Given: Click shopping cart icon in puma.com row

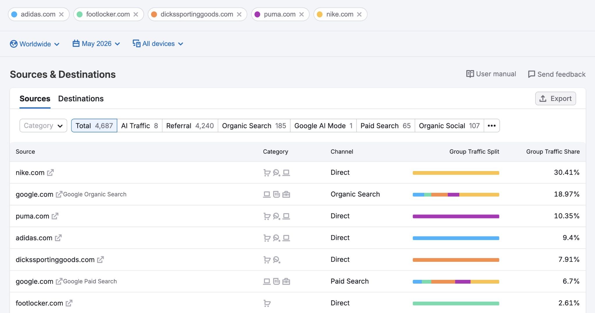Looking at the screenshot, I should coord(267,216).
